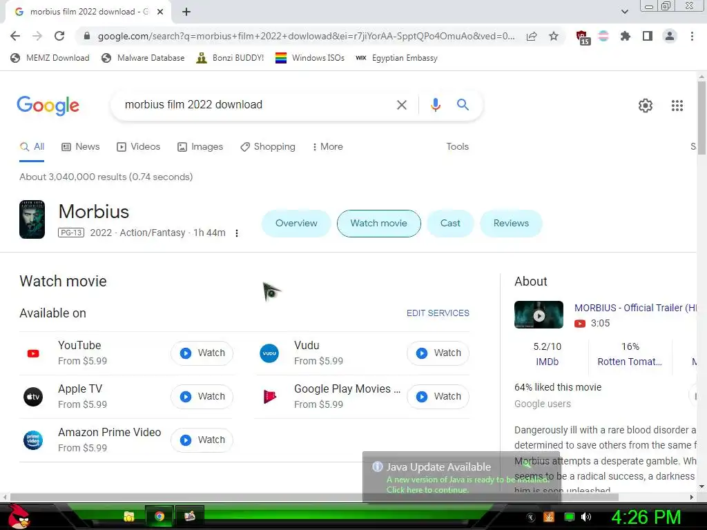Open the red shield extension with badge 15

[x=583, y=37]
